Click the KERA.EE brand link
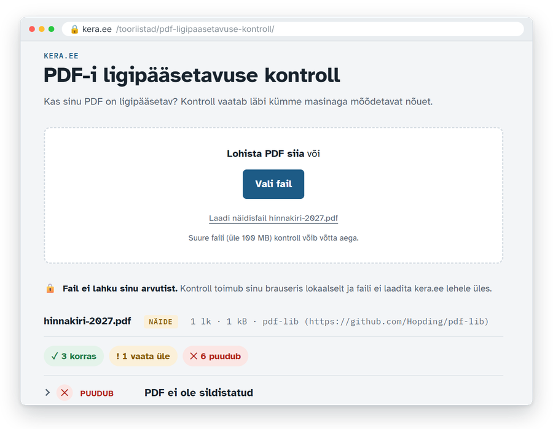The width and height of the screenshot is (553, 429). click(61, 56)
